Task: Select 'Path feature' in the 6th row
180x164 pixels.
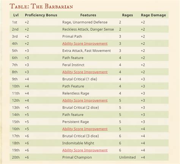Action: [x=73, y=58]
